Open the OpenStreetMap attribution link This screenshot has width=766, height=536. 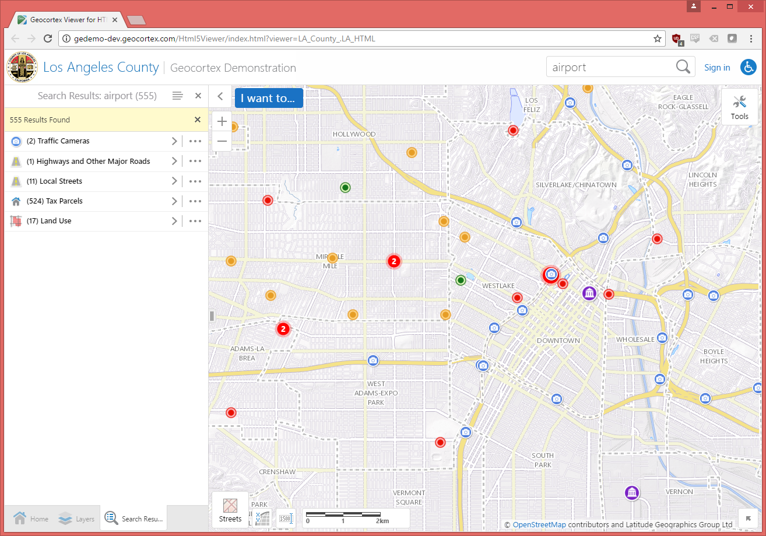pyautogui.click(x=539, y=524)
